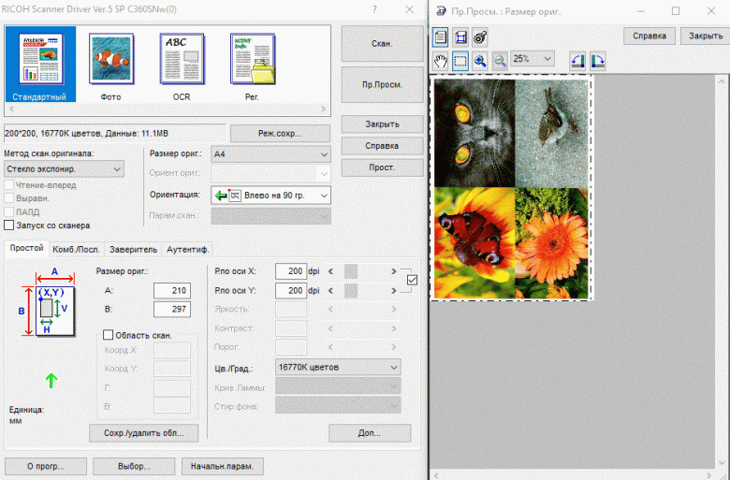730x480 pixels.
Task: Click the Прост. button
Action: [x=382, y=167]
